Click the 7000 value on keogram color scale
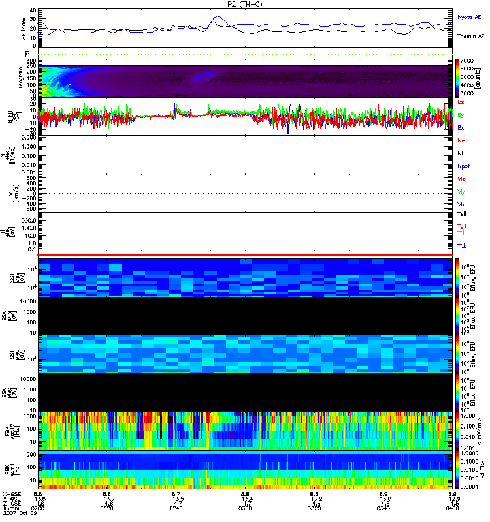The height and width of the screenshot is (522, 490). 466,61
